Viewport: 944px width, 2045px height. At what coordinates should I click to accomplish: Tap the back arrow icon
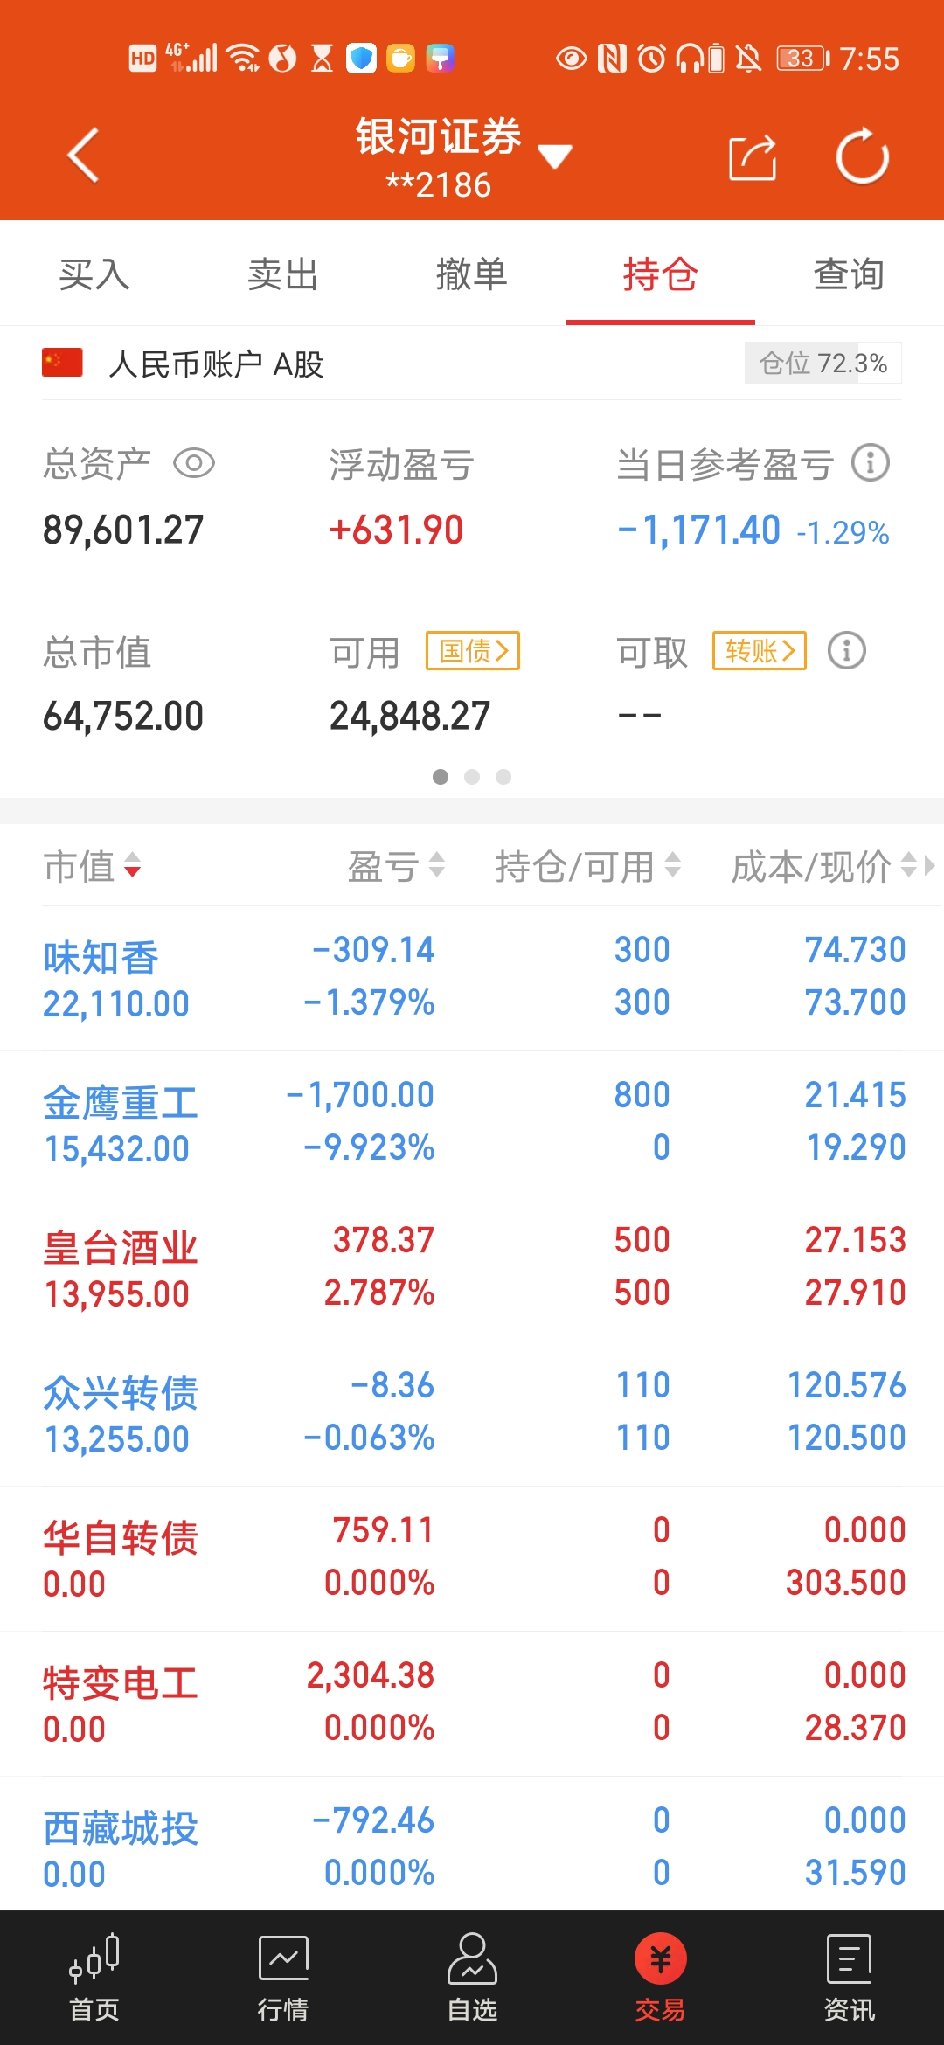(83, 156)
